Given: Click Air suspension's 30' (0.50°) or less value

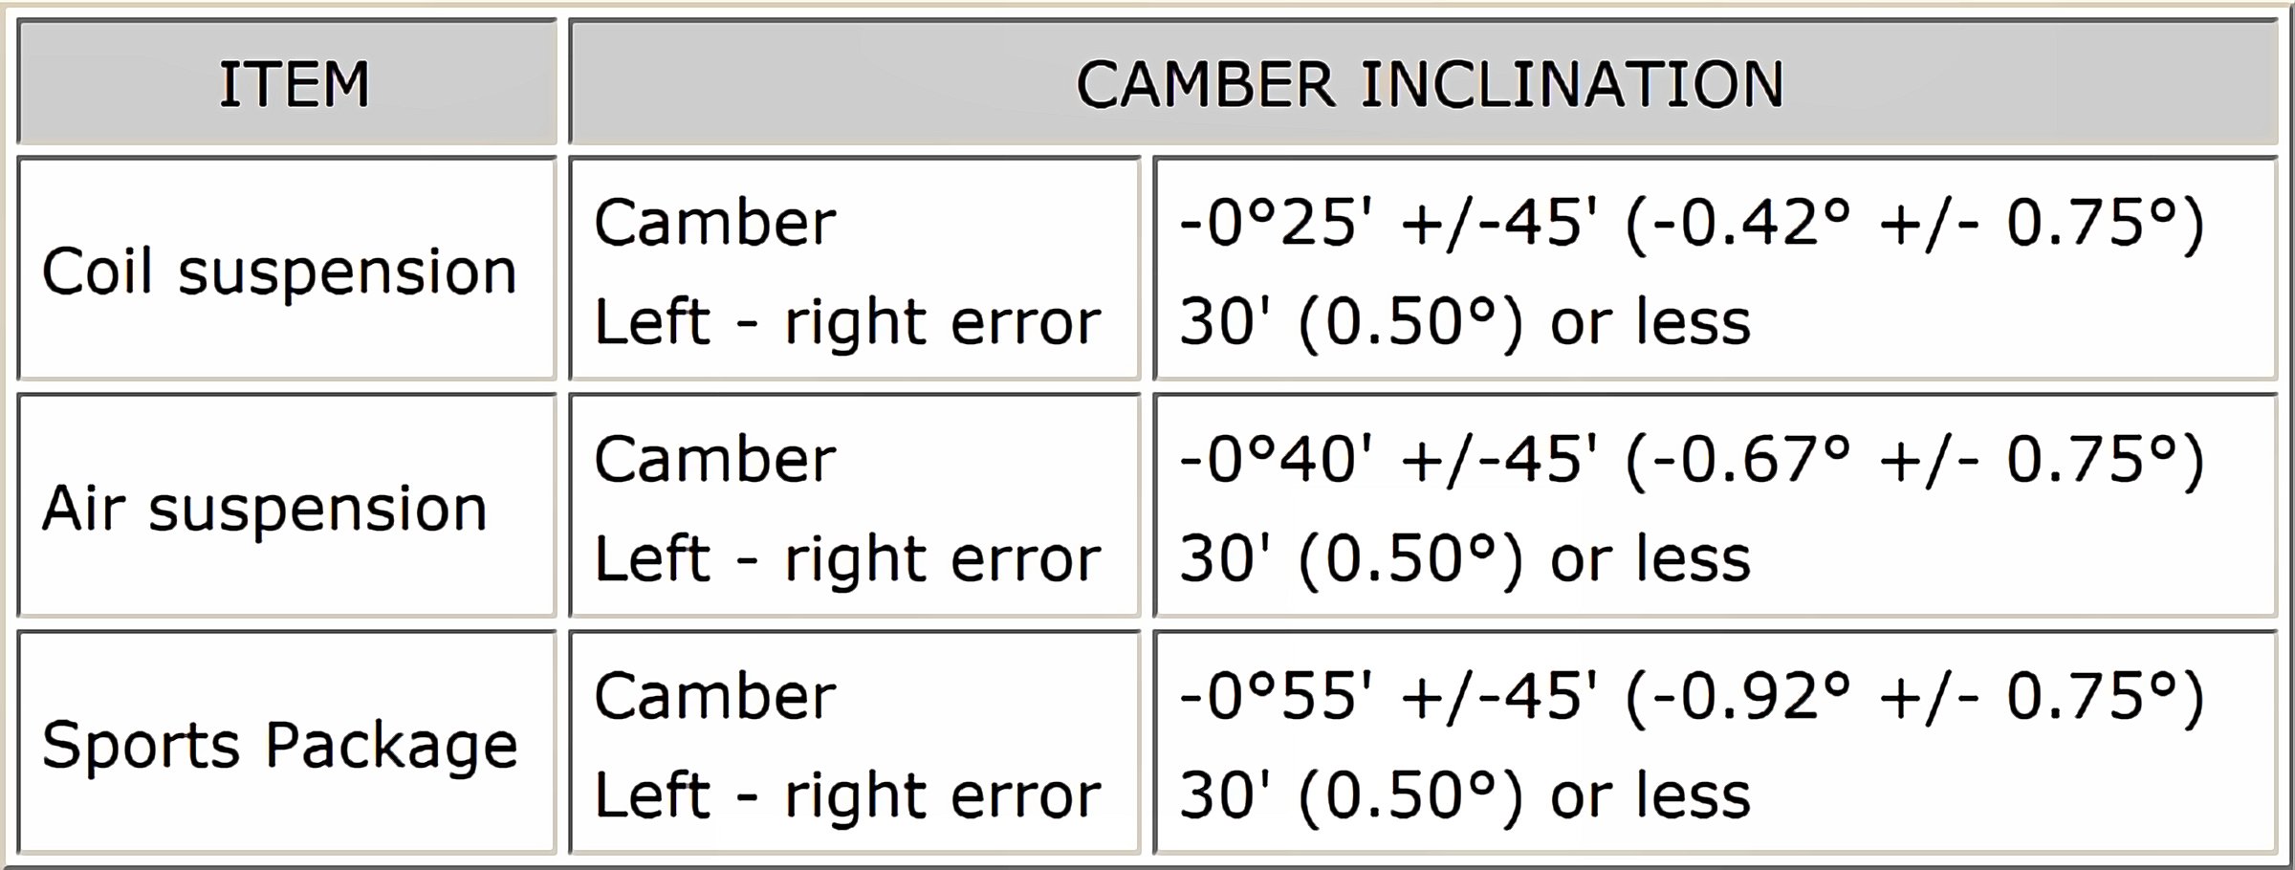Looking at the screenshot, I should coord(1465,558).
